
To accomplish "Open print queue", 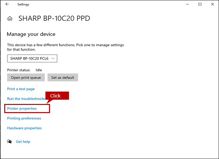I will pyautogui.click(x=26, y=78).
